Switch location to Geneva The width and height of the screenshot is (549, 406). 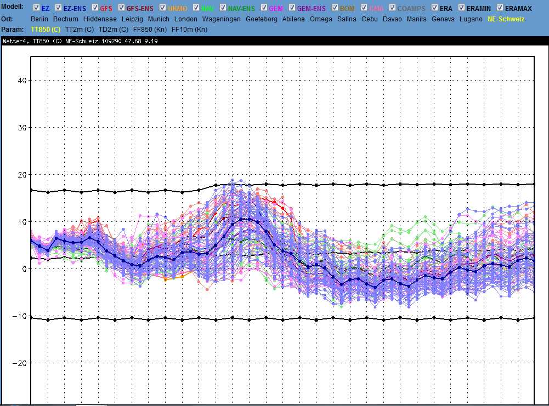point(443,19)
